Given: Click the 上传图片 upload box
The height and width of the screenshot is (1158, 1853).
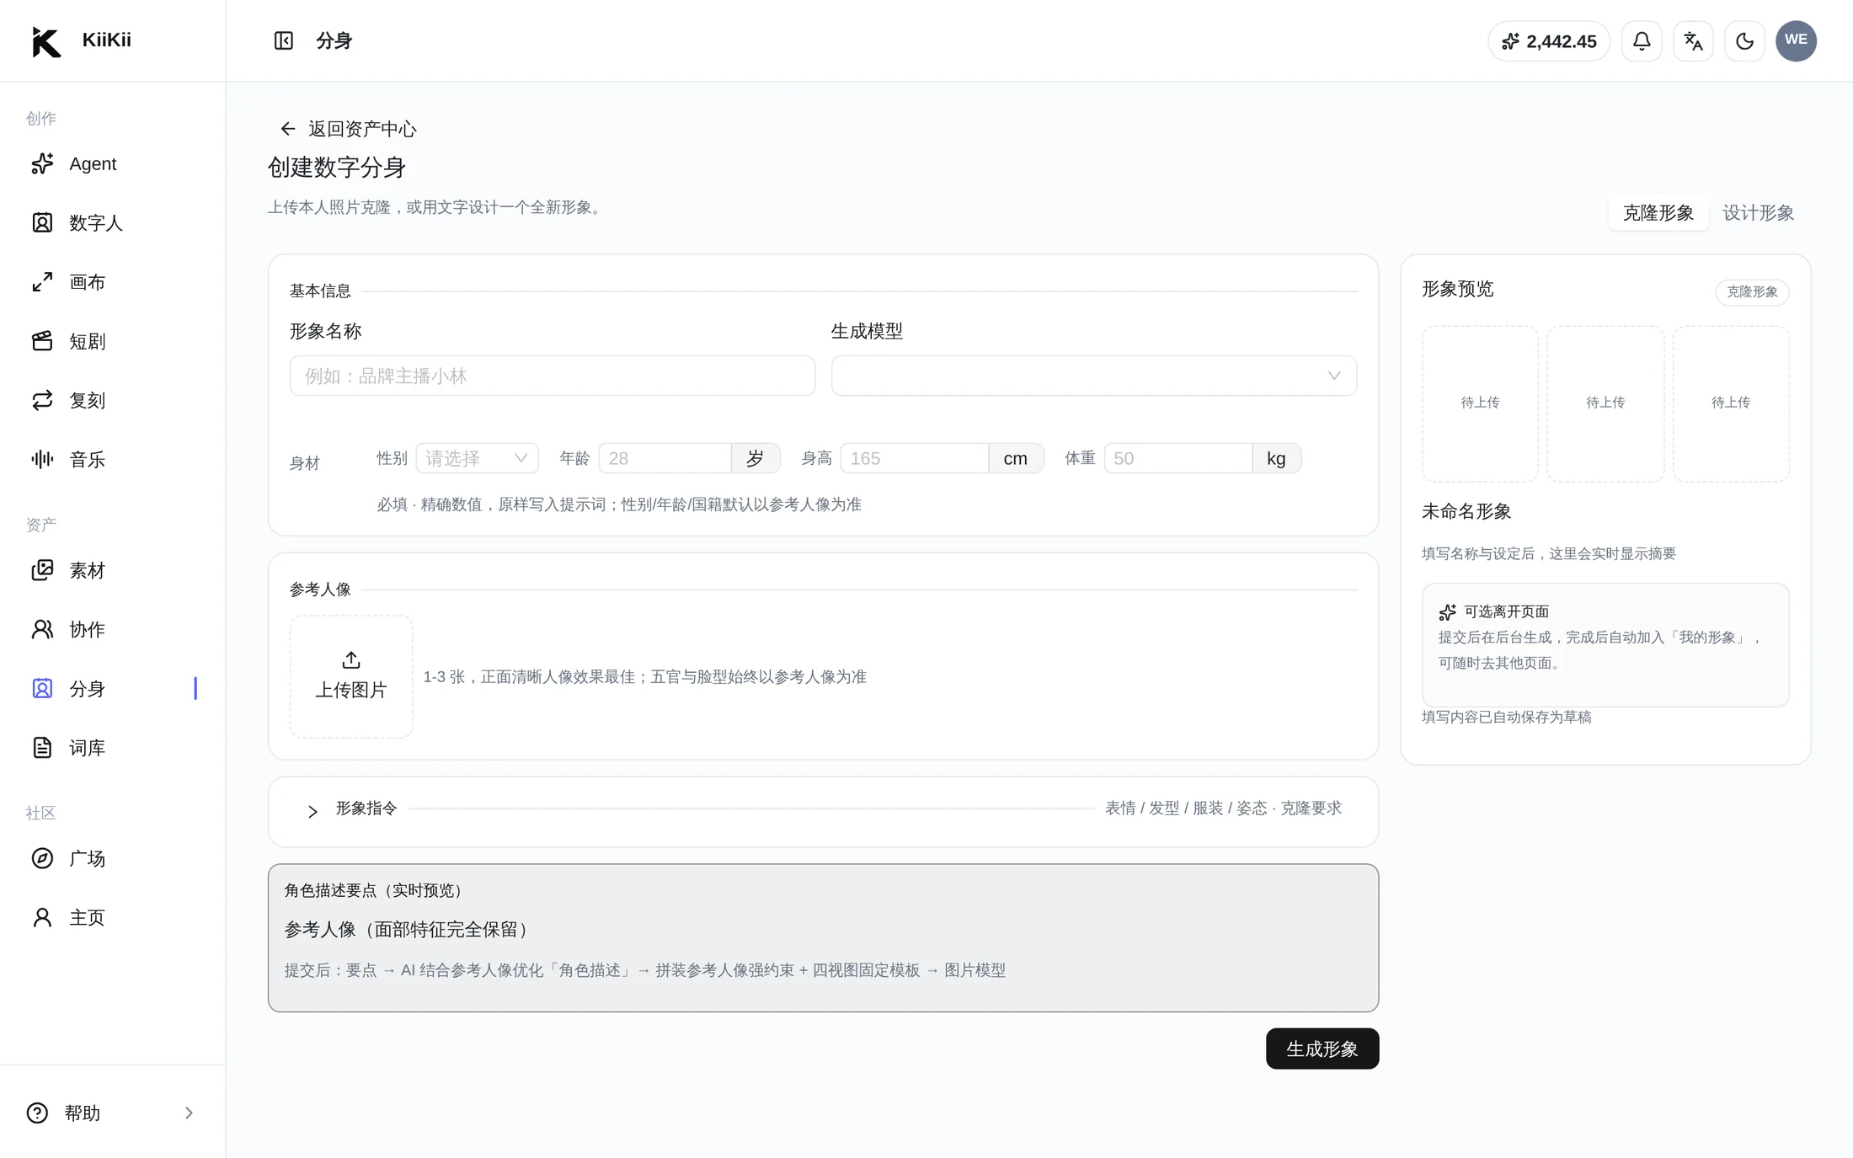Looking at the screenshot, I should click(x=351, y=676).
